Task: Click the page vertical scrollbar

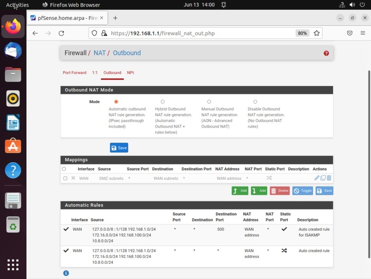Action: (369, 164)
